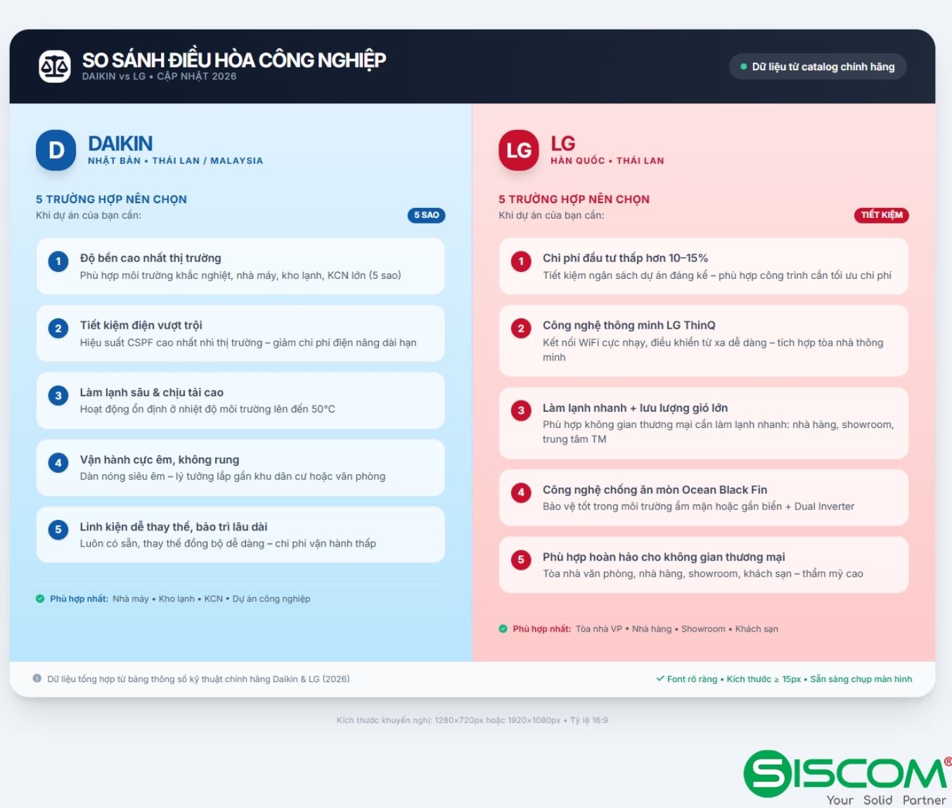Click the Daikin 'D' logo circle
Viewport: 952px width, 808px height.
coord(56,150)
